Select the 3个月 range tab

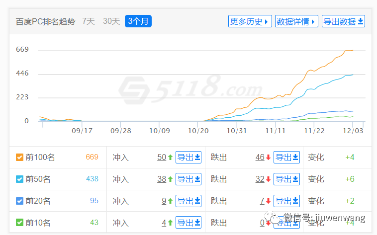(x=138, y=21)
